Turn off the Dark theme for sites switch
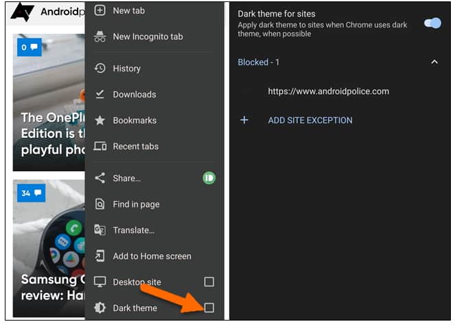455x324 pixels. pos(432,23)
